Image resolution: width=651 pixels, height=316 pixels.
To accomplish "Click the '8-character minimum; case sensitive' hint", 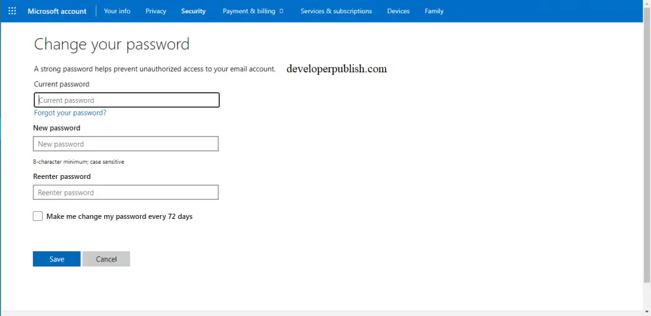I will pos(79,162).
